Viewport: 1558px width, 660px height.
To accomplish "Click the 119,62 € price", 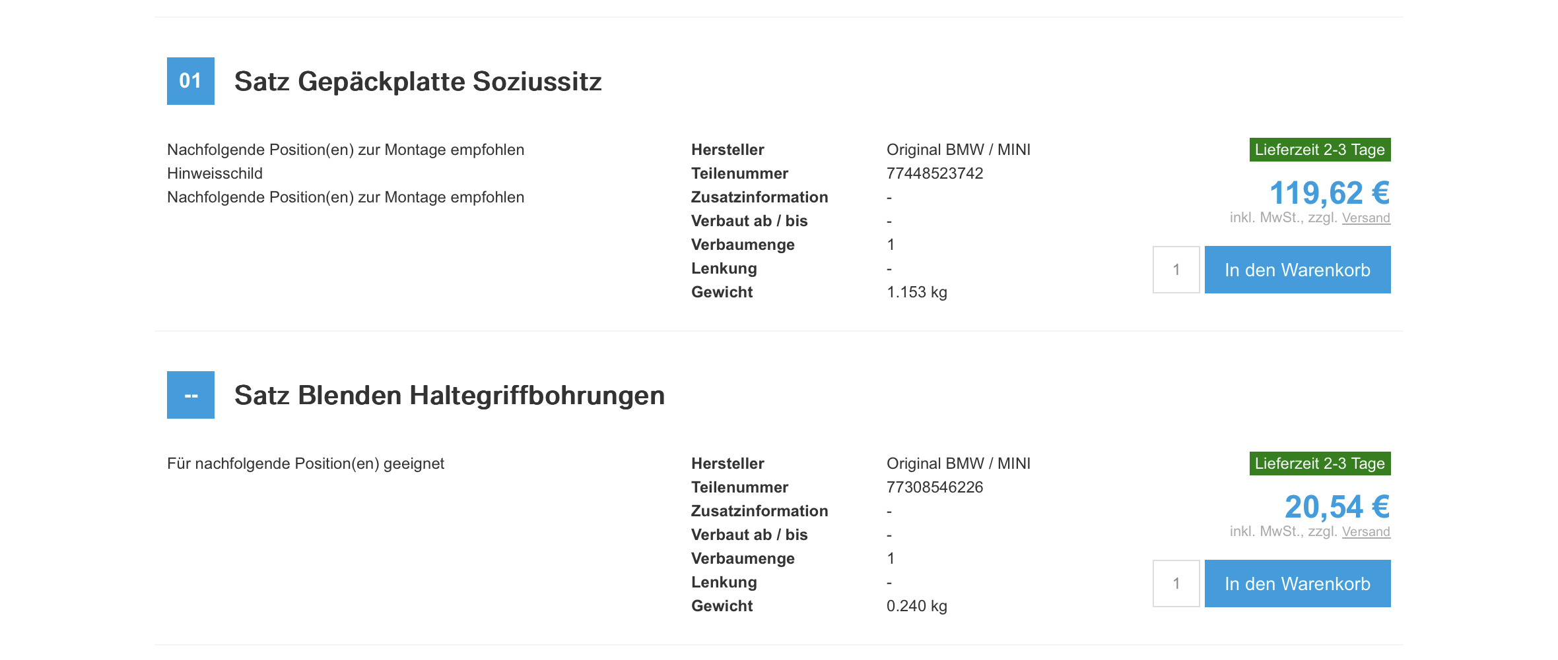I will [x=1330, y=193].
